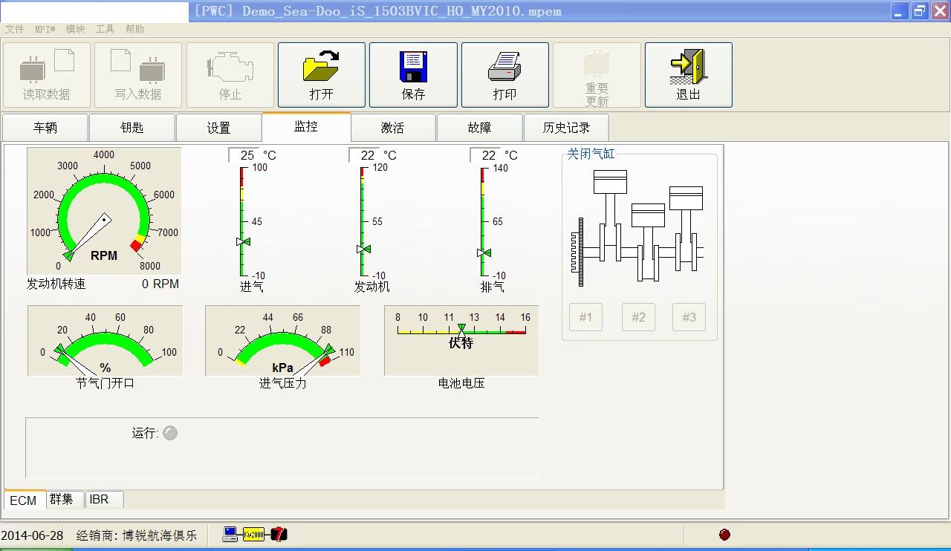This screenshot has width=951, height=551.
Task: Click the 发动机转速 label
Action: [x=56, y=284]
